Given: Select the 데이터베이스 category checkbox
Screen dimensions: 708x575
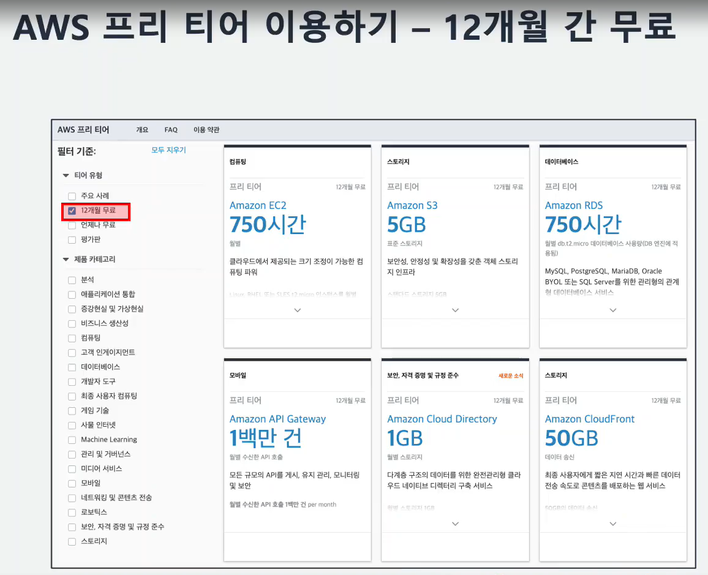Looking at the screenshot, I should pyautogui.click(x=72, y=367).
